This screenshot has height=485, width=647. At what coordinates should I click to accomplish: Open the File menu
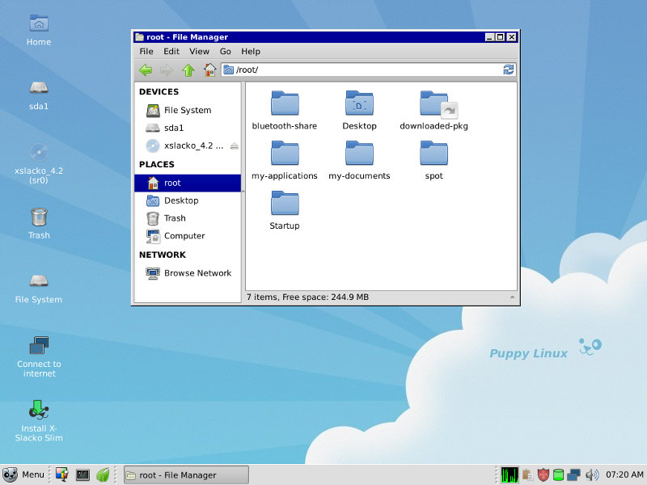[146, 52]
